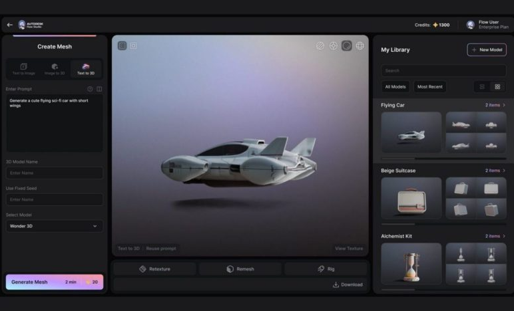Click the Enterprise Plan label
Image resolution: width=514 pixels, height=311 pixels.
click(x=493, y=27)
